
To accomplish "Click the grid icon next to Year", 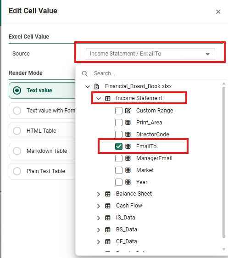I will click(x=128, y=182).
